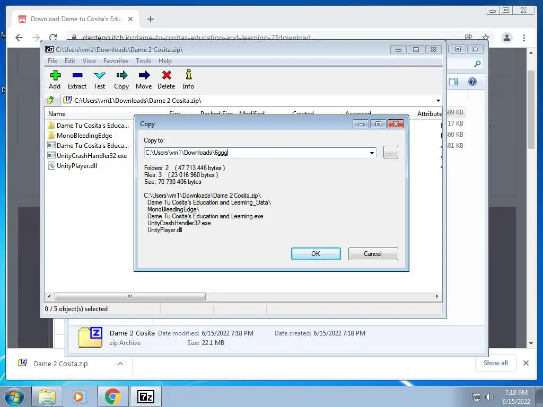The width and height of the screenshot is (543, 407).
Task: Click the Dame 2 Cosita zip archive thumbnail
Action: (x=90, y=338)
